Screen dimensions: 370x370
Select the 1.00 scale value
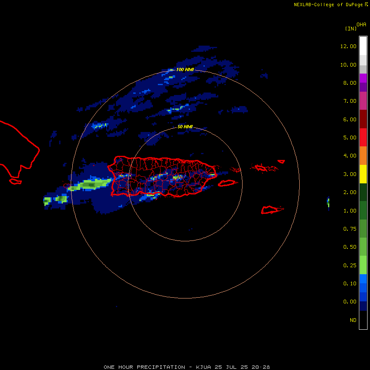click(x=350, y=211)
